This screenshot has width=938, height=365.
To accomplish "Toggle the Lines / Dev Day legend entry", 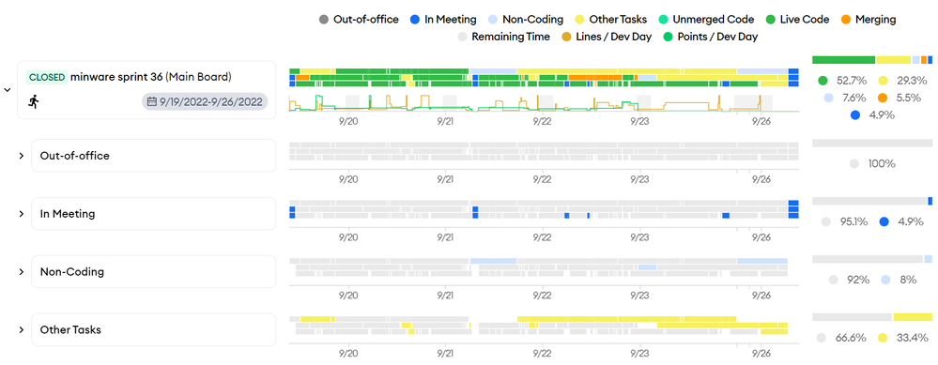I will (606, 37).
